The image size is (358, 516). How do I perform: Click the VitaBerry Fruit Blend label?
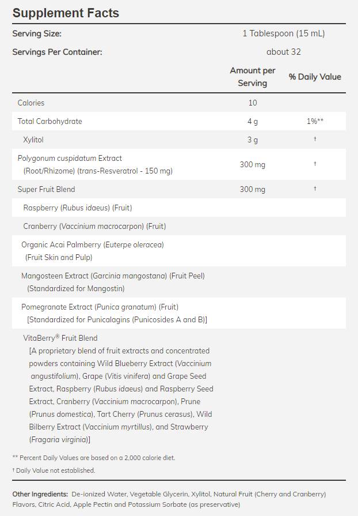click(x=60, y=338)
